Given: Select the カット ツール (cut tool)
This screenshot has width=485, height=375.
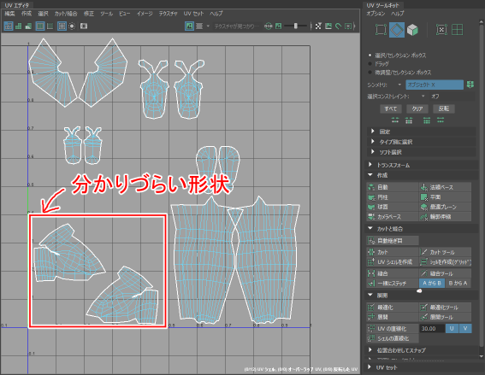Looking at the screenshot, I should [445, 252].
